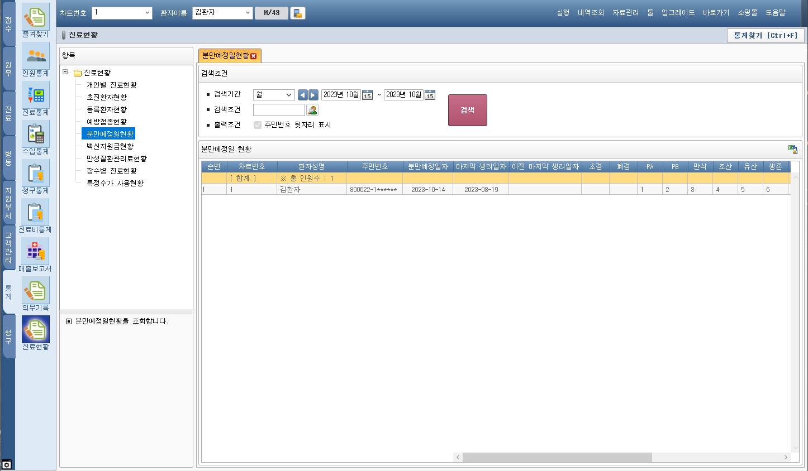Expand the 환자이름 combo box
The image size is (808, 471).
(x=248, y=13)
